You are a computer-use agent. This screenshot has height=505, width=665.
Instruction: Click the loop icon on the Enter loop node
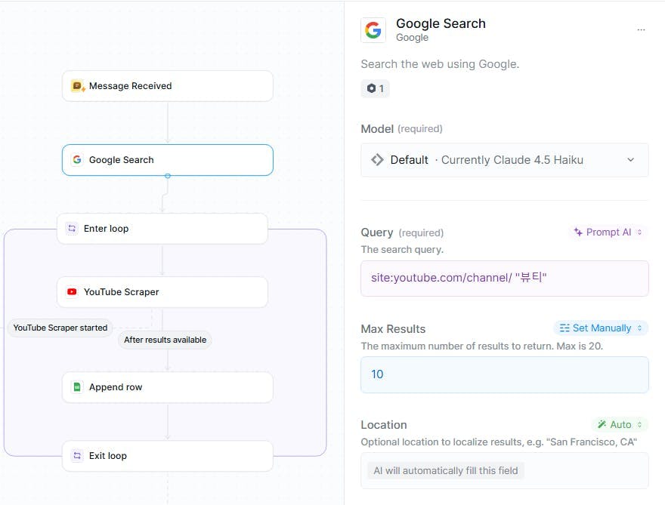tap(71, 228)
